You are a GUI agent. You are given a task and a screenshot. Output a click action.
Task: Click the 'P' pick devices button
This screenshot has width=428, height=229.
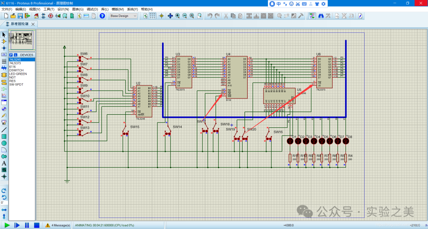coord(11,55)
